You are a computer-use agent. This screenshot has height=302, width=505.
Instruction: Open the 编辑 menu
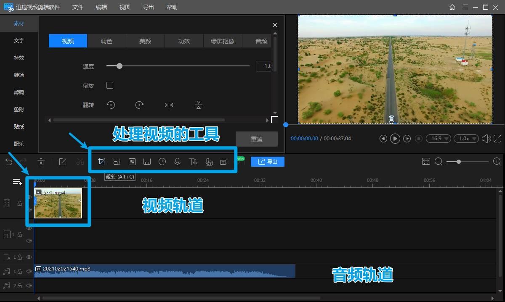point(101,7)
